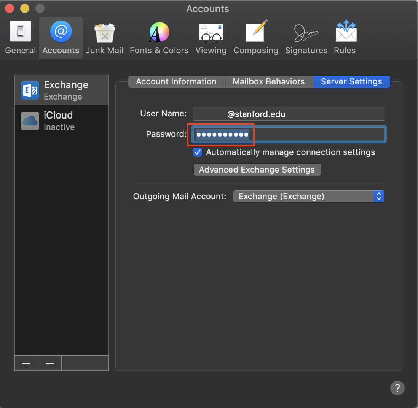The image size is (418, 408).
Task: Switch to the Account Information tab
Action: click(176, 82)
